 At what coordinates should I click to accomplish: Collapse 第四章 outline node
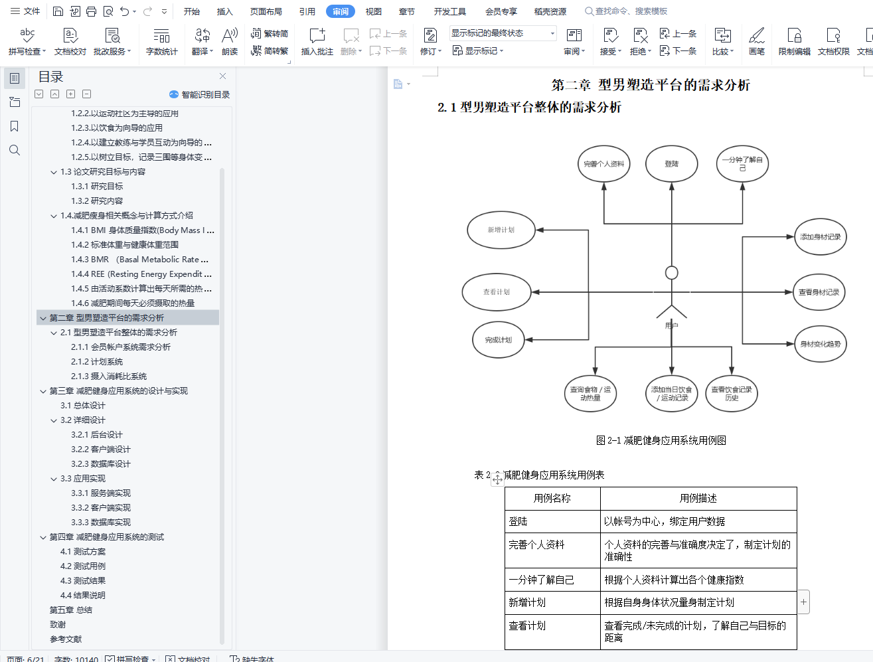(x=43, y=537)
